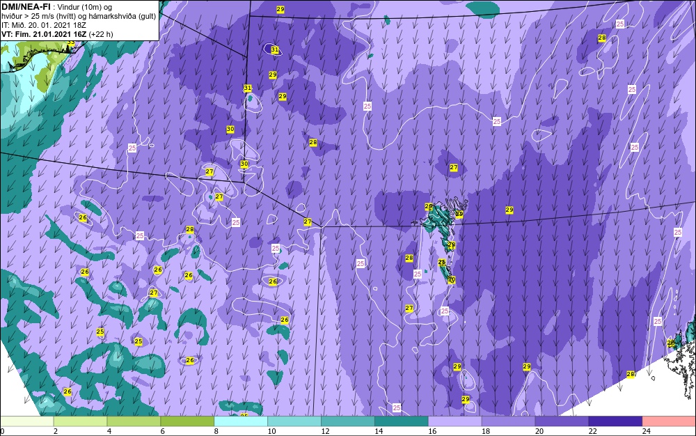Image resolution: width=696 pixels, height=436 pixels.
Task: Click the pink above-24 legend swatch
Action: [x=670, y=421]
